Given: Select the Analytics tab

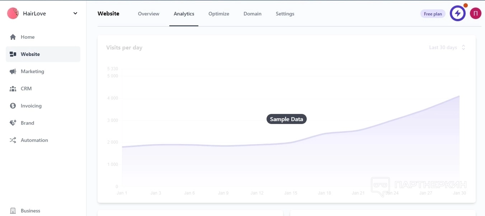Looking at the screenshot, I should (184, 14).
